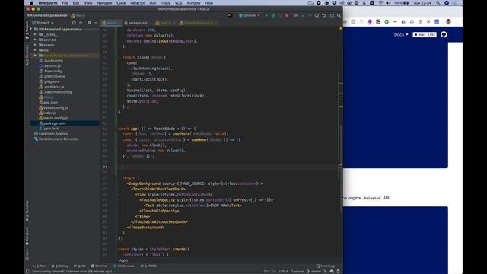Open the Refactor menu

point(137,3)
